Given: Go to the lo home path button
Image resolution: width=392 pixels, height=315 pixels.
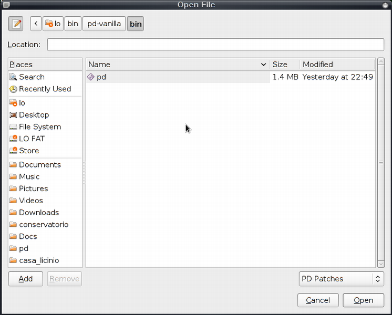Looking at the screenshot, I should pyautogui.click(x=53, y=24).
